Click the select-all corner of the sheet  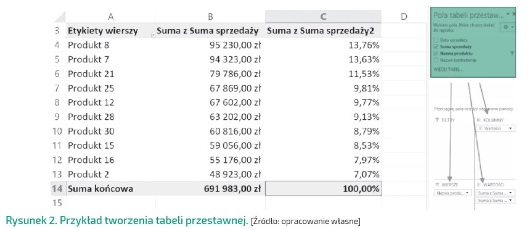pos(59,17)
